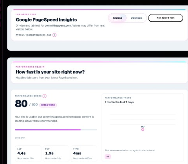Viewport: 188px width, 164px height.
Task: Click the https://commithappens.com URL text
Action: point(33,35)
